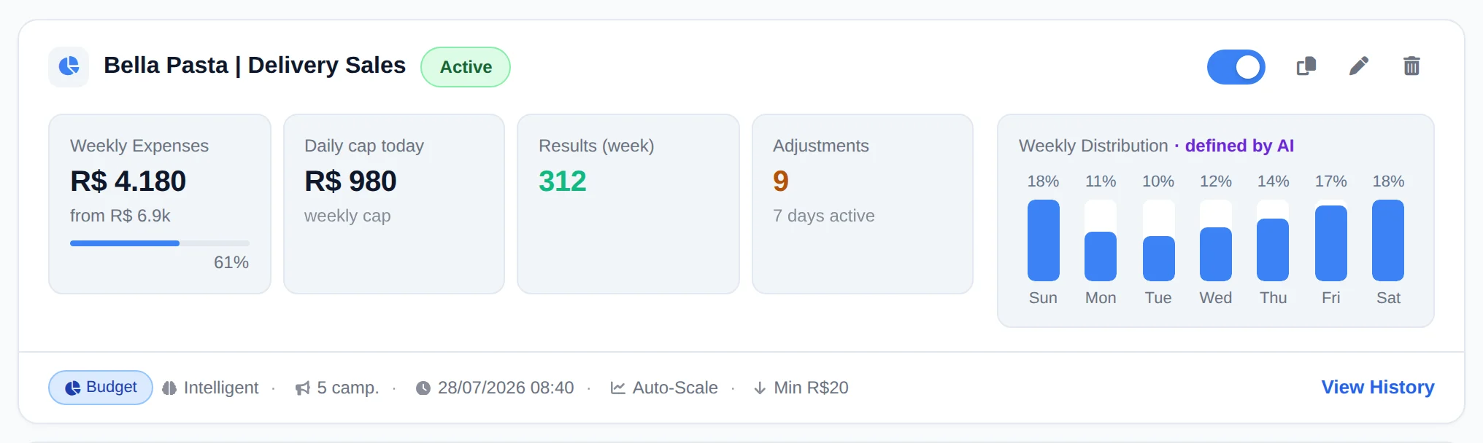This screenshot has height=443, width=1483.
Task: Click the down arrow icon beside Min R$20
Action: pos(760,388)
